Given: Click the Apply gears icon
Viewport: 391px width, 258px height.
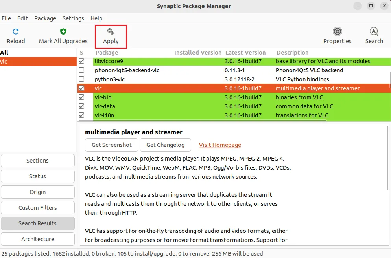Looking at the screenshot, I should pyautogui.click(x=111, y=32).
